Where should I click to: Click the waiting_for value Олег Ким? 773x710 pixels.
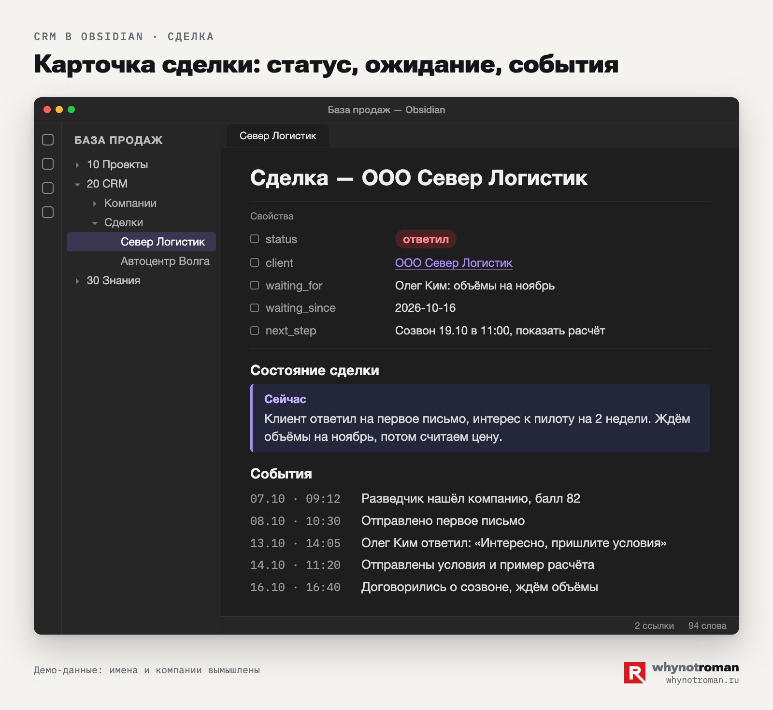pos(475,285)
